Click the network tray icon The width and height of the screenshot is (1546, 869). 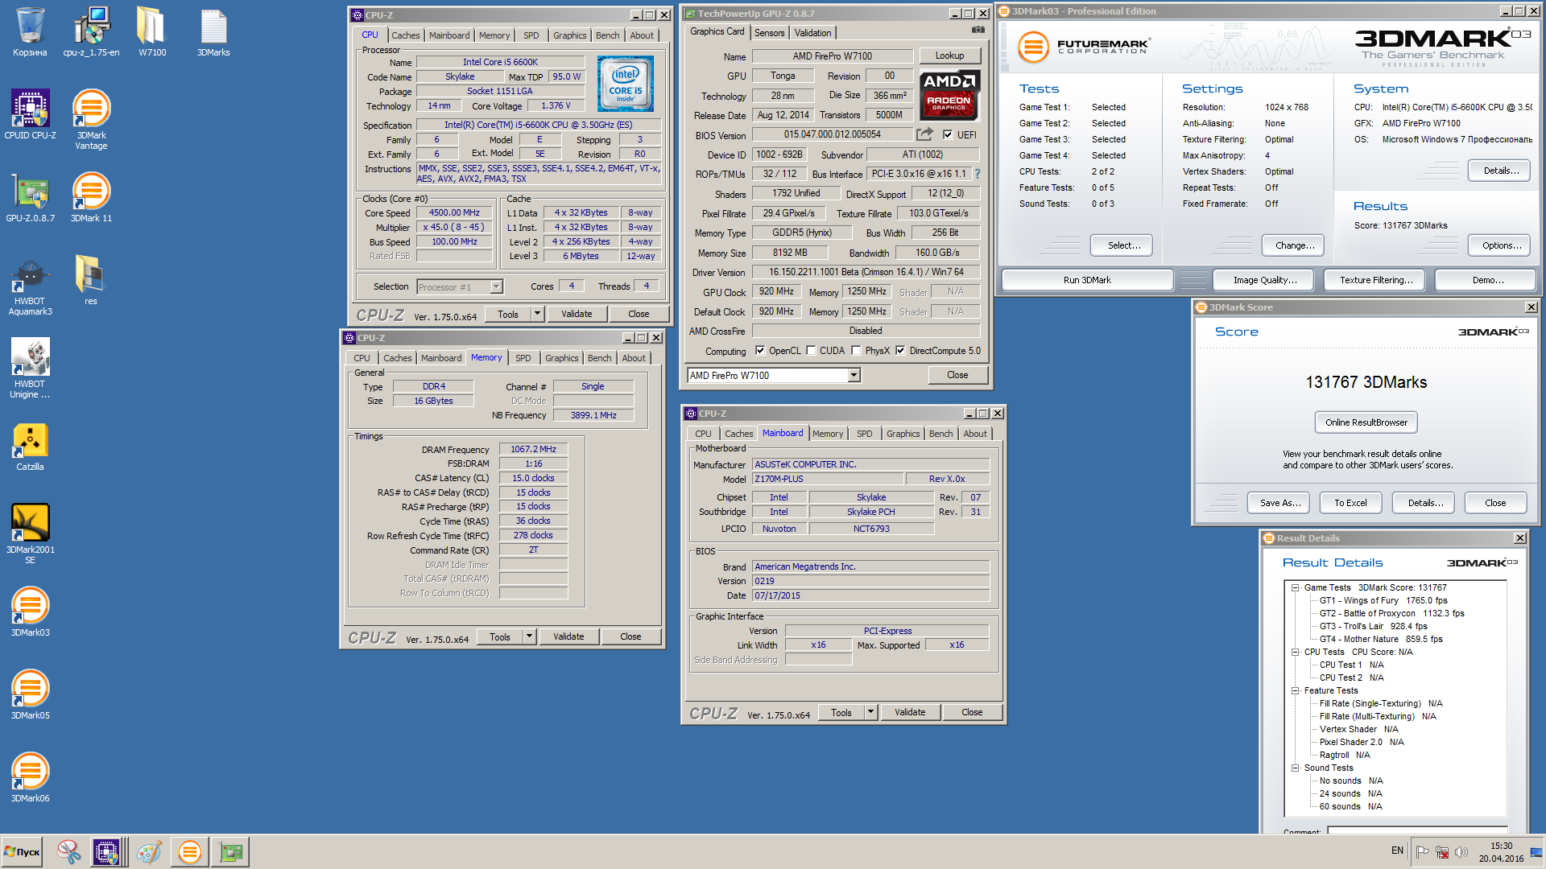point(1442,852)
